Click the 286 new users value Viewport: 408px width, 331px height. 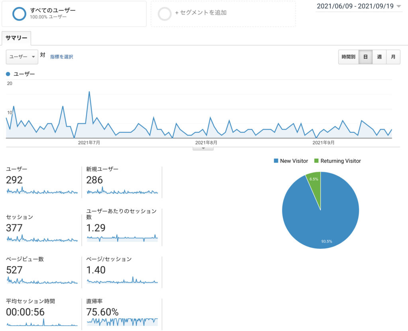94,180
